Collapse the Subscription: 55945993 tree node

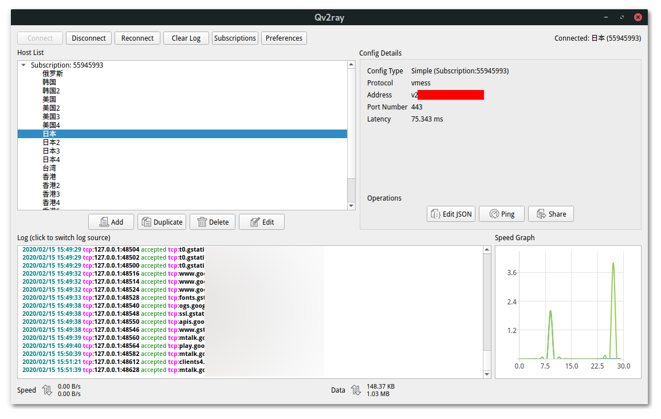point(23,65)
